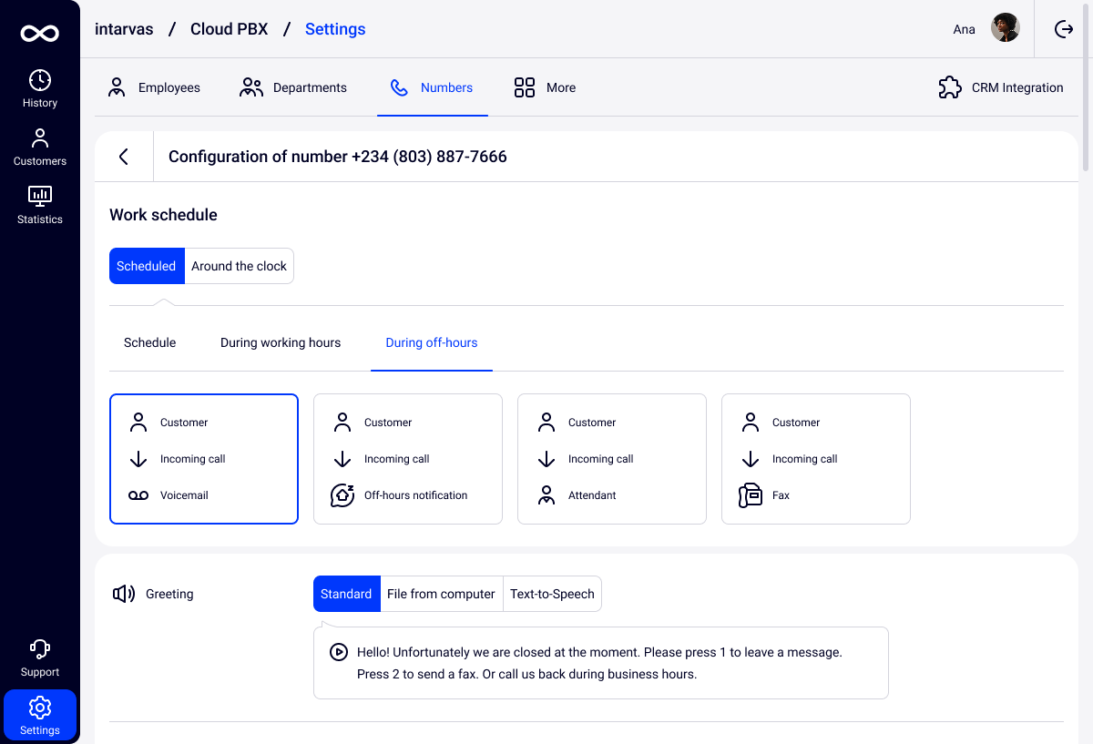Play the standard greeting audio

[x=338, y=652]
